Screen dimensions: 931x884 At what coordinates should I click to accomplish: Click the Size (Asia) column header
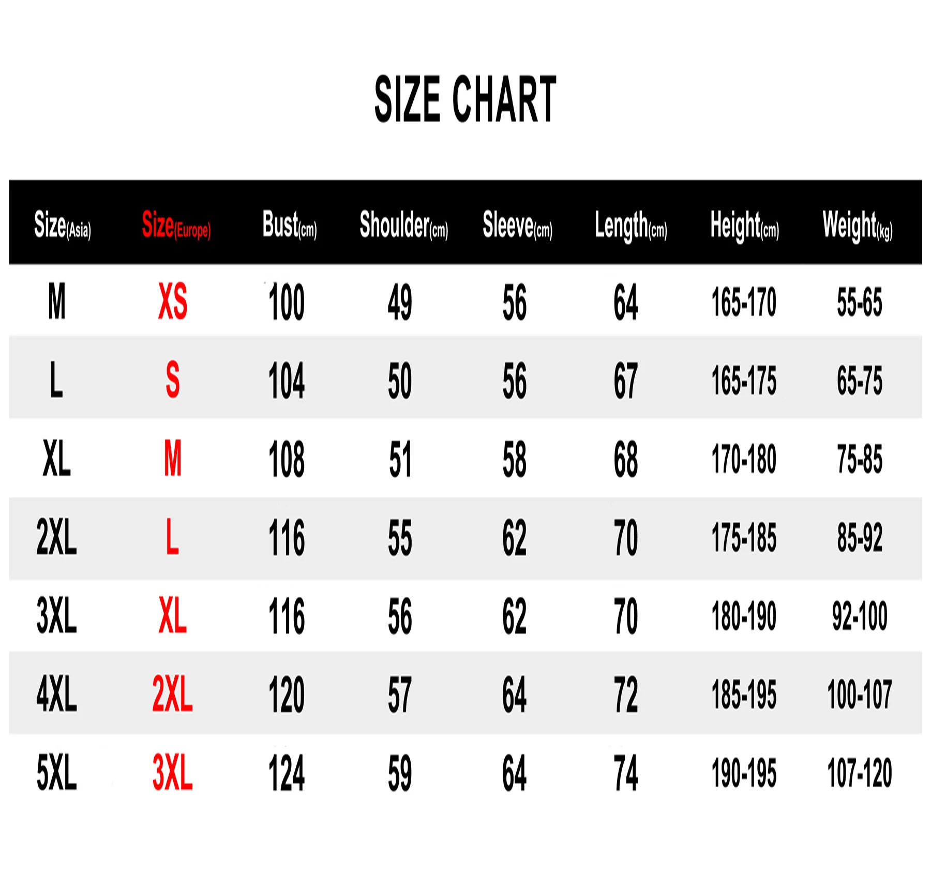coord(62,225)
